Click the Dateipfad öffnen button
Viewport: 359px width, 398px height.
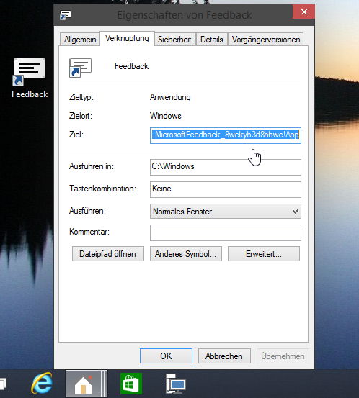pos(108,254)
